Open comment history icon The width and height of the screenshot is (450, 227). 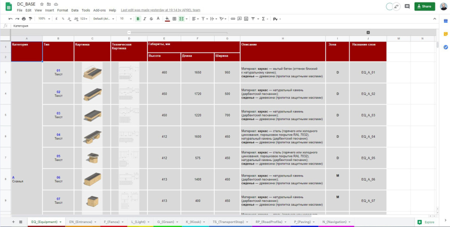(407, 7)
